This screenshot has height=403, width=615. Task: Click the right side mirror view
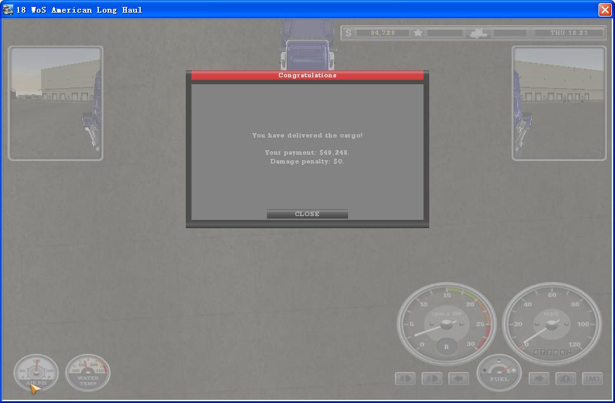click(x=559, y=103)
